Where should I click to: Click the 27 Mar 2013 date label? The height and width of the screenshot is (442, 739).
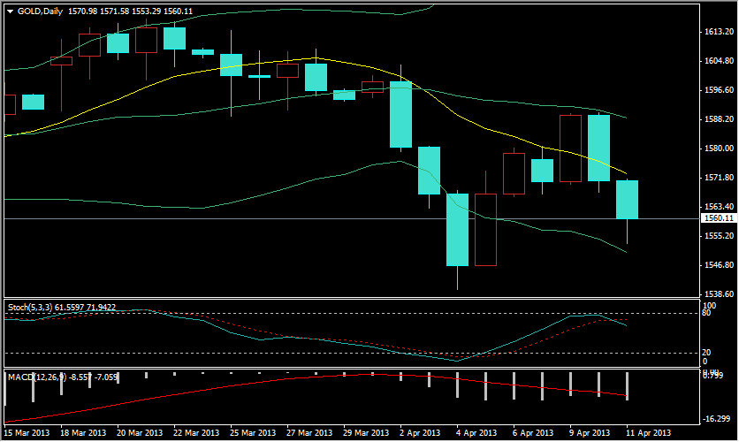(x=307, y=433)
